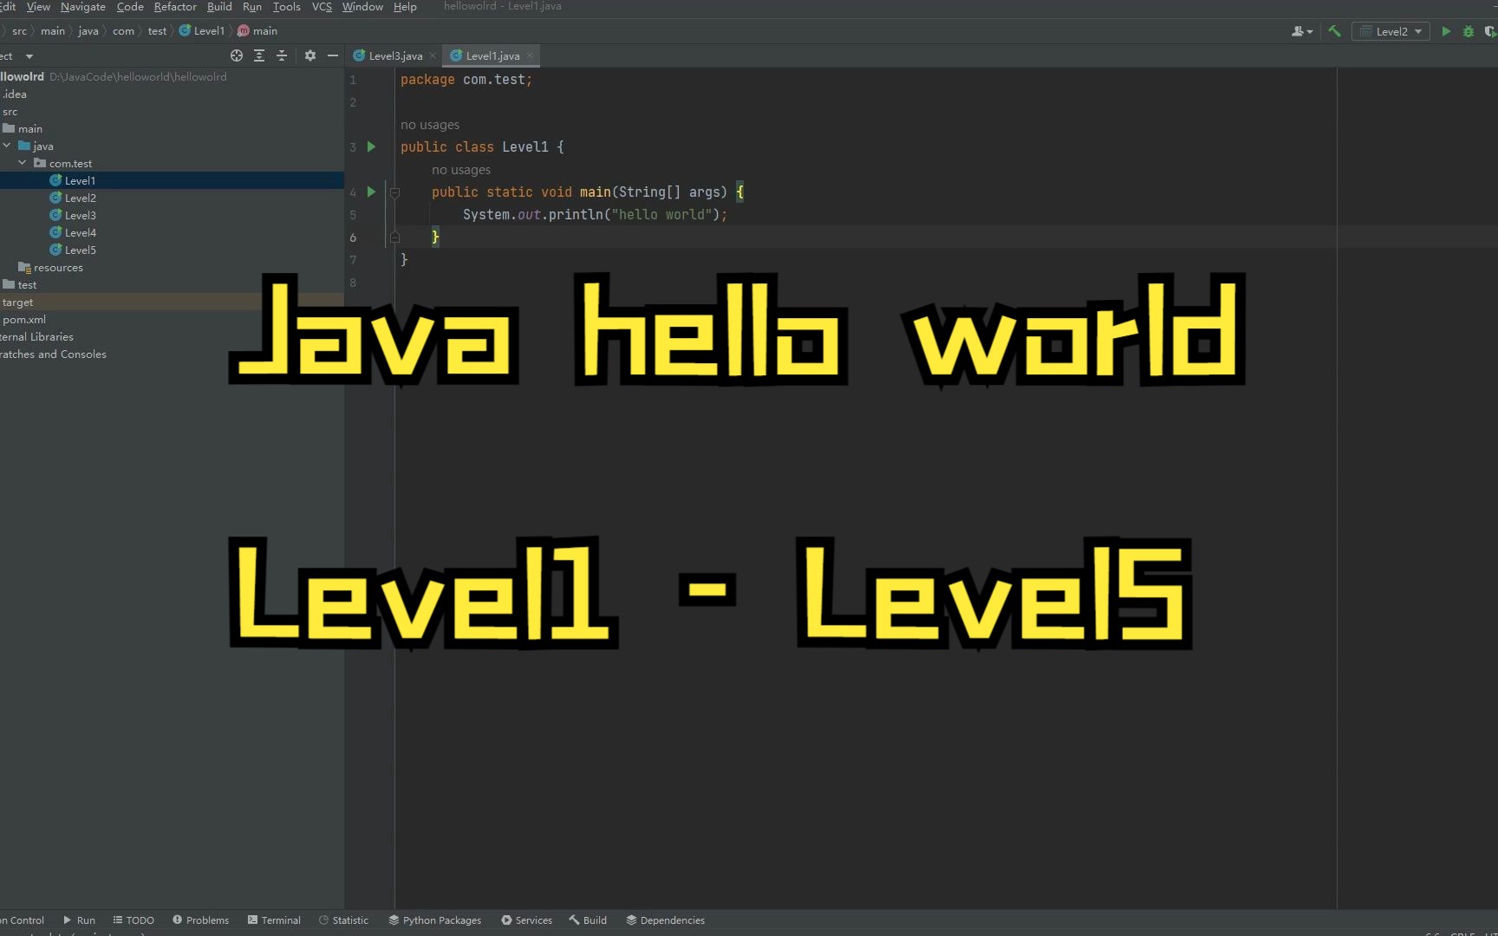Open the Window menu
Image resolution: width=1498 pixels, height=936 pixels.
(362, 7)
